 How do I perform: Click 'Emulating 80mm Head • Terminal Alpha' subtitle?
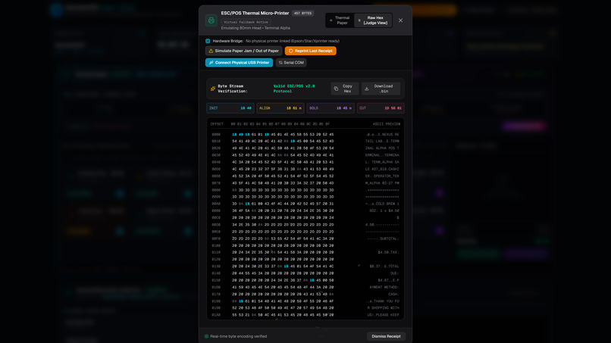pos(255,28)
